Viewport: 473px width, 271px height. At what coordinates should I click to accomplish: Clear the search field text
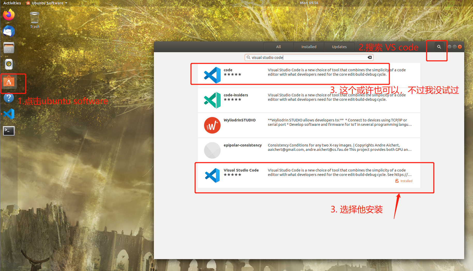(370, 57)
